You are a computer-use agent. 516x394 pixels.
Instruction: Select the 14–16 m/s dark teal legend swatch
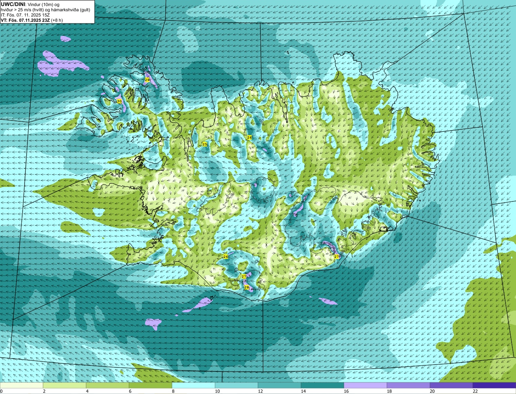click(x=322, y=386)
